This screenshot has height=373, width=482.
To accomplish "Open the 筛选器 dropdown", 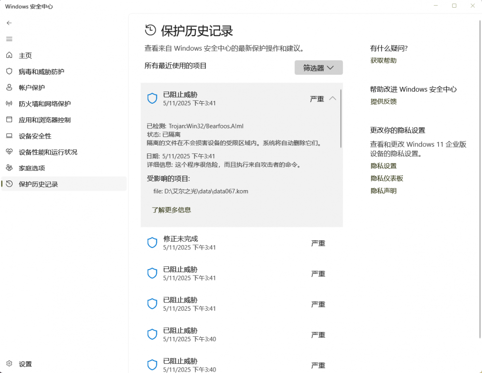I will (318, 68).
